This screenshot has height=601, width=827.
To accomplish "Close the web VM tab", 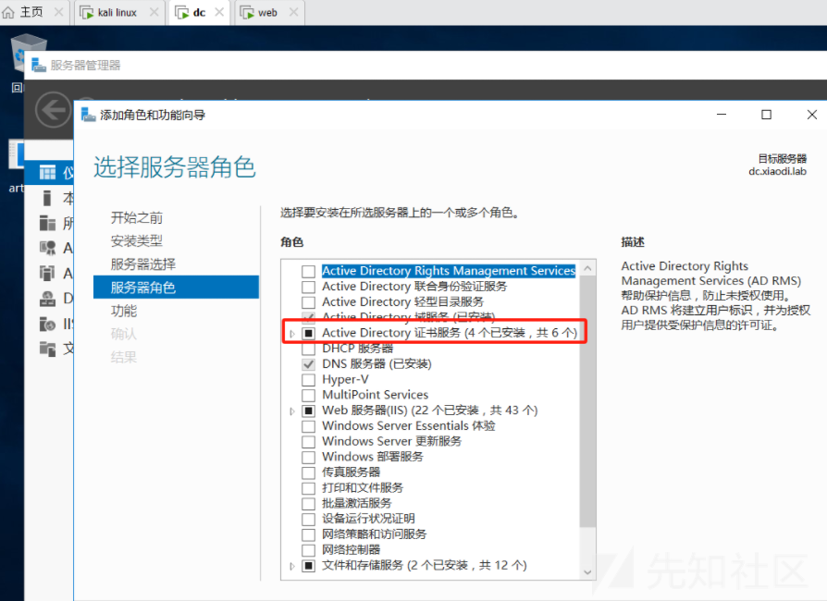I will point(294,12).
